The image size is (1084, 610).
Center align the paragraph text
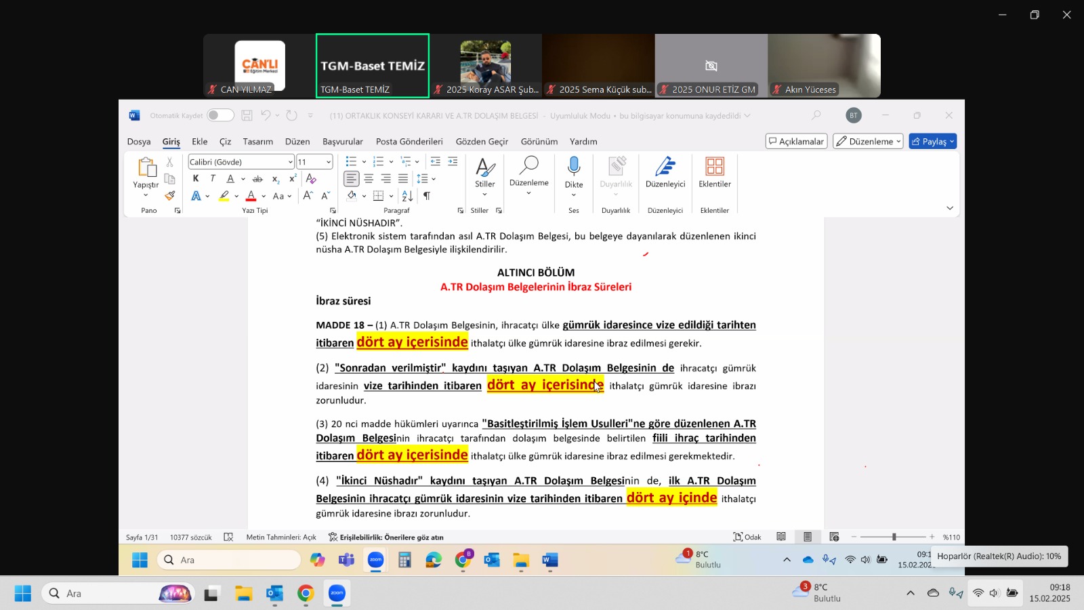pos(369,178)
